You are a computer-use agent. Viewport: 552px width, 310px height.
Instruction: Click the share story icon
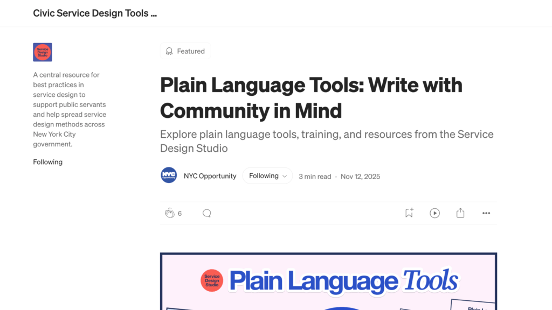460,213
